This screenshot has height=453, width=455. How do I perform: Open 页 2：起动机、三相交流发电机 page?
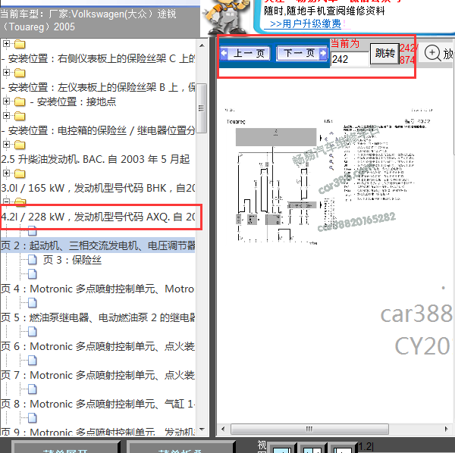98,245
